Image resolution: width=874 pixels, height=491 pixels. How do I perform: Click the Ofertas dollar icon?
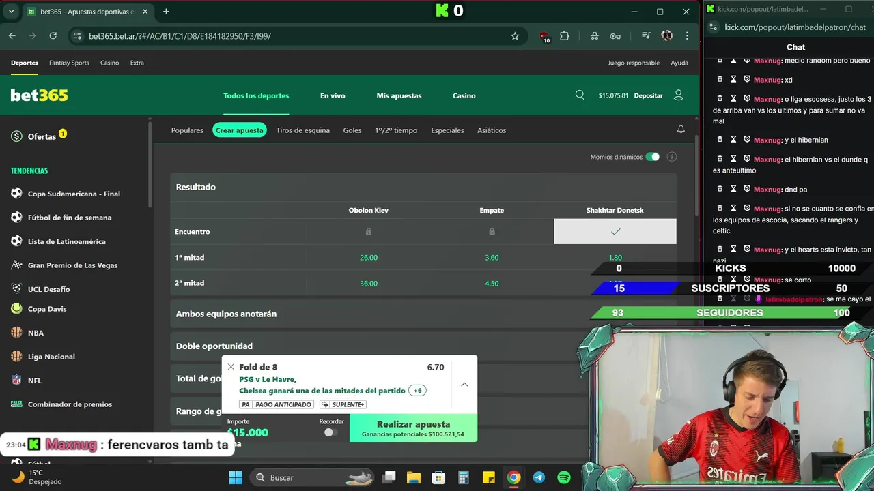pos(16,136)
